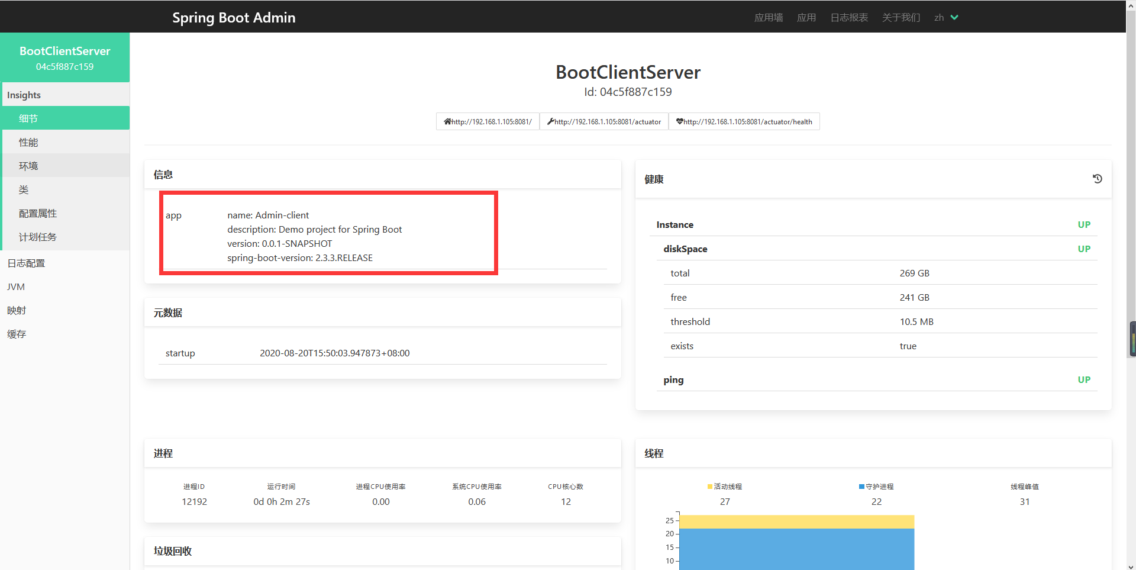Viewport: 1136px width, 570px height.
Task: Open 计划任务 in the sidebar
Action: (x=38, y=237)
